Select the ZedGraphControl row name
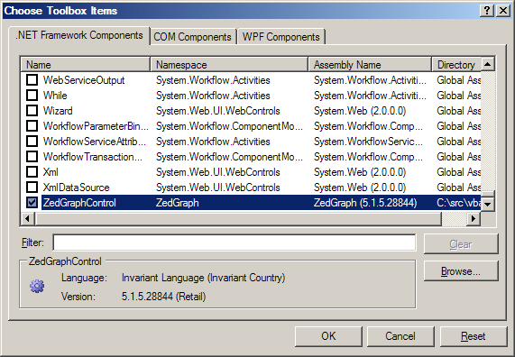The height and width of the screenshot is (357, 515). point(79,203)
